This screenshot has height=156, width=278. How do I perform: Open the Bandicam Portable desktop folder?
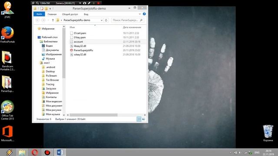pos(7,61)
